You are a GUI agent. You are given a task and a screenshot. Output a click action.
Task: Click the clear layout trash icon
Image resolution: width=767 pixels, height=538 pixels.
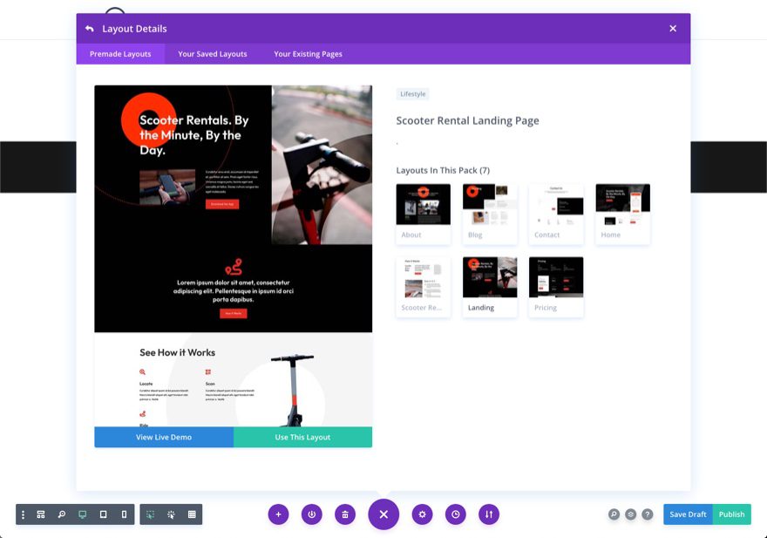[344, 514]
